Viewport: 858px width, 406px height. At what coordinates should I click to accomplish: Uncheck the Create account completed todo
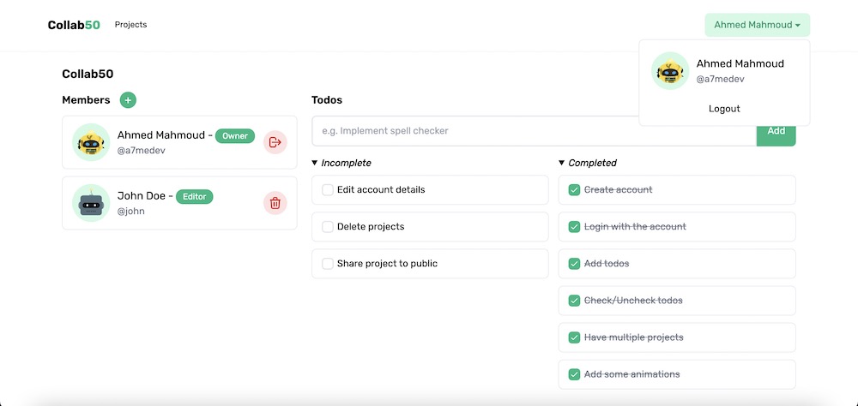(x=574, y=189)
